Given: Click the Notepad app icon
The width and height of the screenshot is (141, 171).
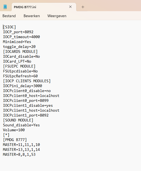Looking at the screenshot, I should coord(5,7).
